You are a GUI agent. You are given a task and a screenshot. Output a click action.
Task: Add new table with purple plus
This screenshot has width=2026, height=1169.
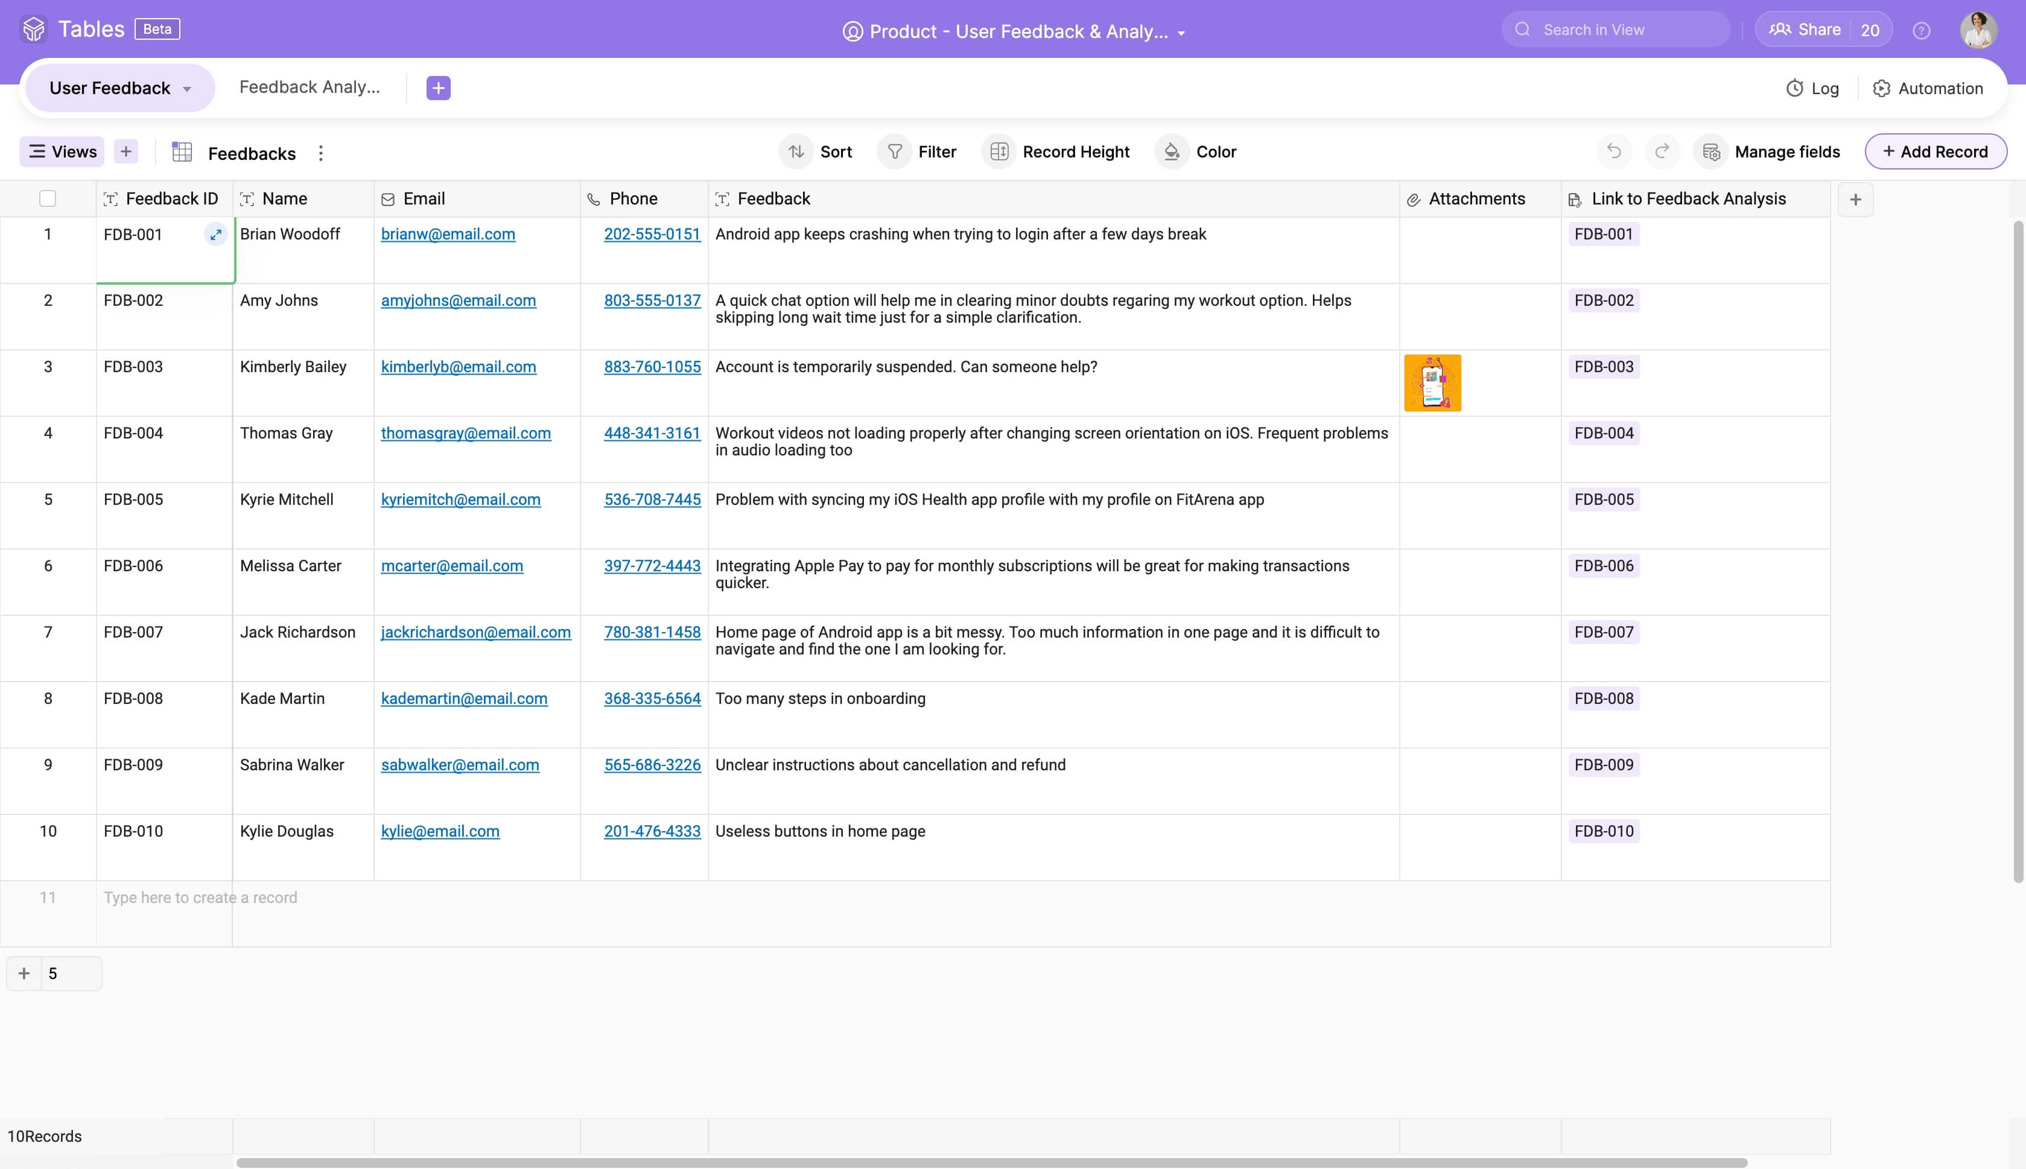[439, 87]
